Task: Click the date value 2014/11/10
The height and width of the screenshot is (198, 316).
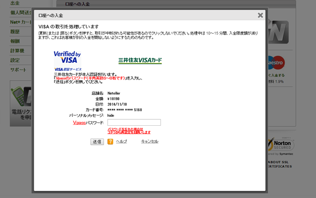Action: pyautogui.click(x=117, y=104)
